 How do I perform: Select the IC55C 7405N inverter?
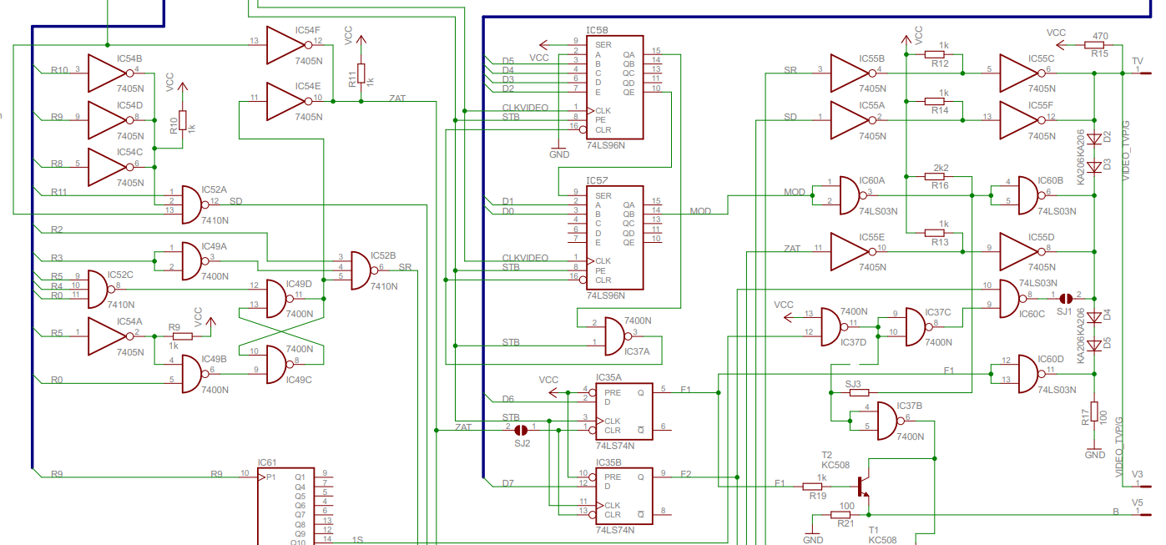click(1019, 73)
